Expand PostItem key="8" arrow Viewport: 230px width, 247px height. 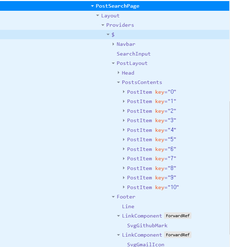[x=124, y=168]
